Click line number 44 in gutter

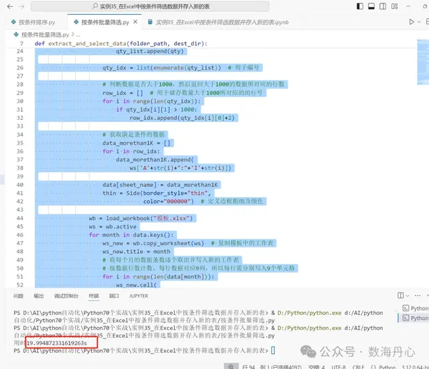[20, 218]
